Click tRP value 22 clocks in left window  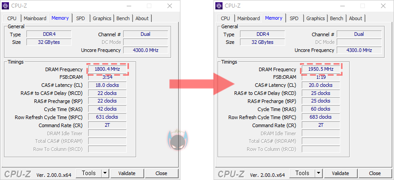click(107, 101)
